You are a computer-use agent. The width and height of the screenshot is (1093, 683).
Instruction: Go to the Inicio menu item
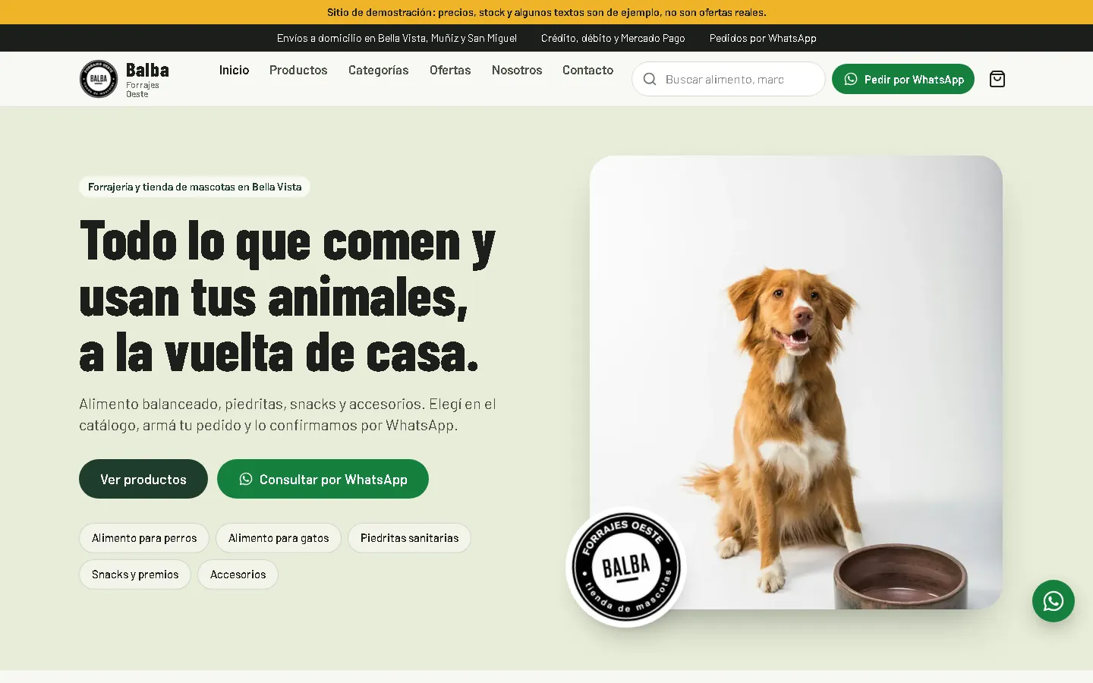pyautogui.click(x=234, y=70)
